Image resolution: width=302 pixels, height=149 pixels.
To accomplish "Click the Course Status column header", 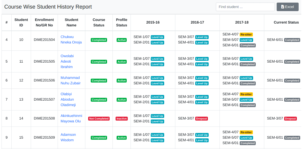I will point(99,23).
